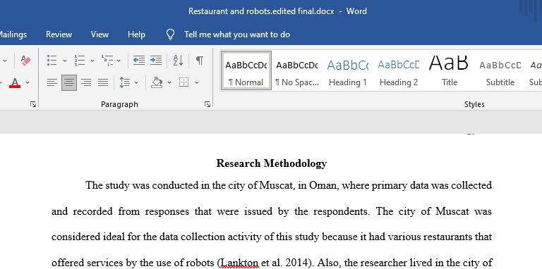542x269 pixels.
Task: Open multilevel list dropdown arrow
Action: [119, 61]
